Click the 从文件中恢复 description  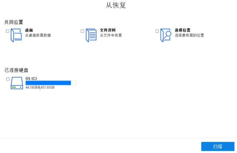tap(111, 35)
